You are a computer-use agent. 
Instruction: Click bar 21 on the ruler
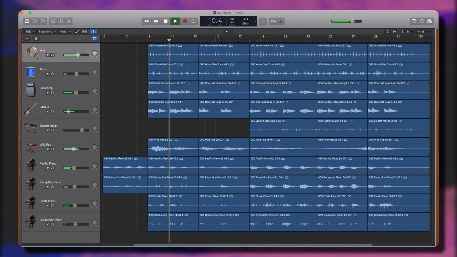point(285,36)
